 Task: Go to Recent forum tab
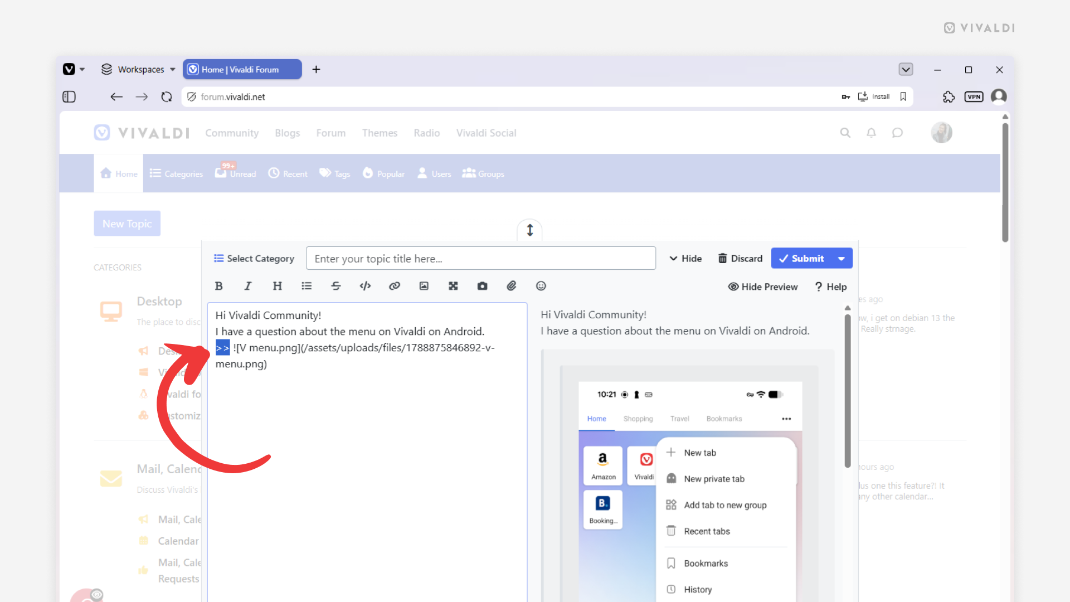click(x=288, y=173)
